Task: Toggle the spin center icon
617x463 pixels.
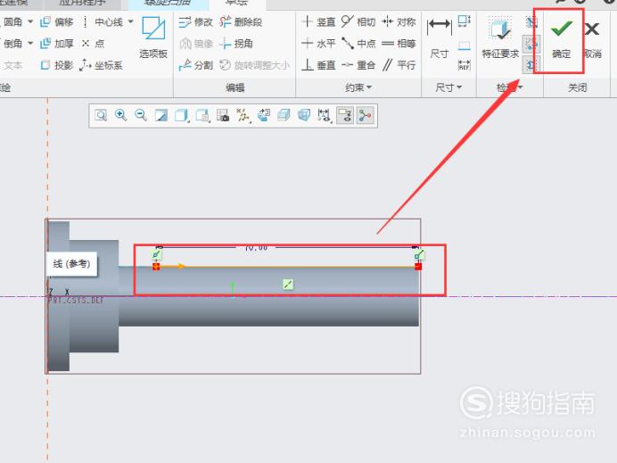Action: pos(365,115)
